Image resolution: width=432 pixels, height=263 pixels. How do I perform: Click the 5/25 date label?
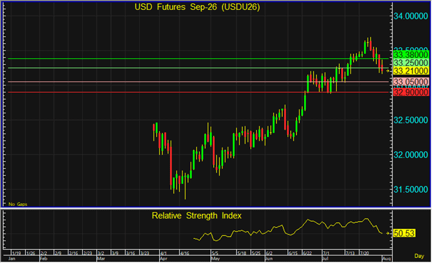point(256,253)
